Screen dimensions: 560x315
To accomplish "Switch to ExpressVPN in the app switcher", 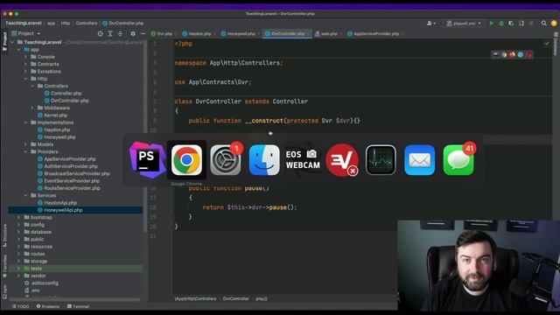I will 342,160.
